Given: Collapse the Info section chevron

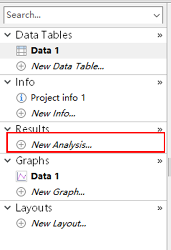Looking at the screenshot, I should click(x=7, y=82).
